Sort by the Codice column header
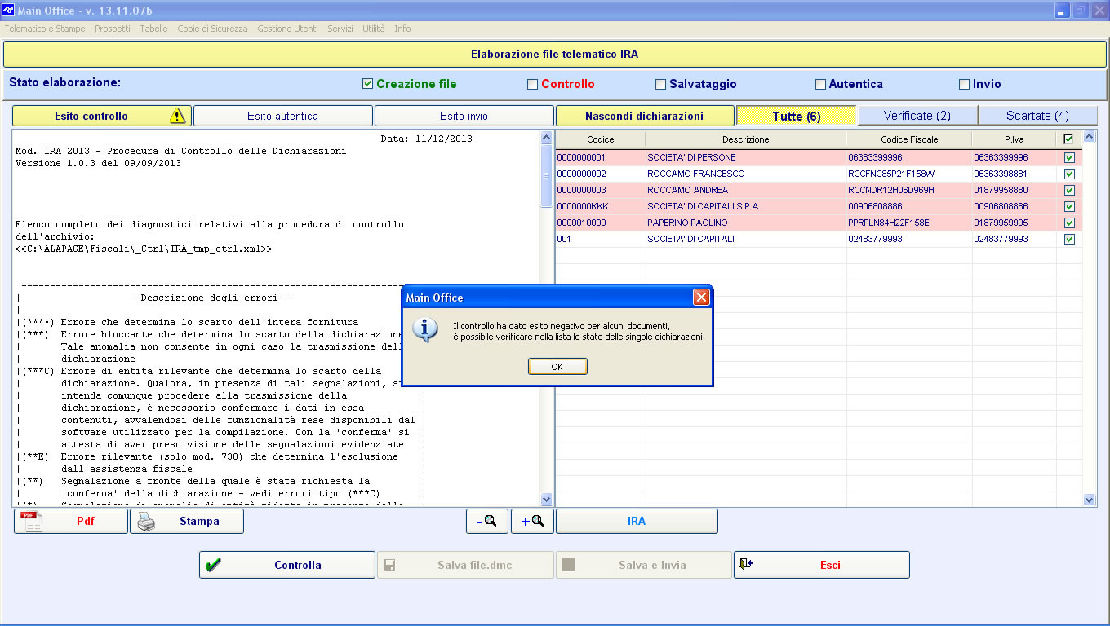Viewport: 1110px width, 626px height. point(601,139)
